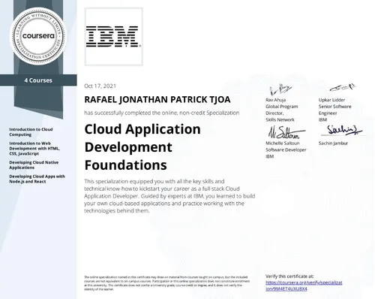Click 'Verify this certificate at:' label
Viewport: 375px width, 299px height.
point(289,276)
